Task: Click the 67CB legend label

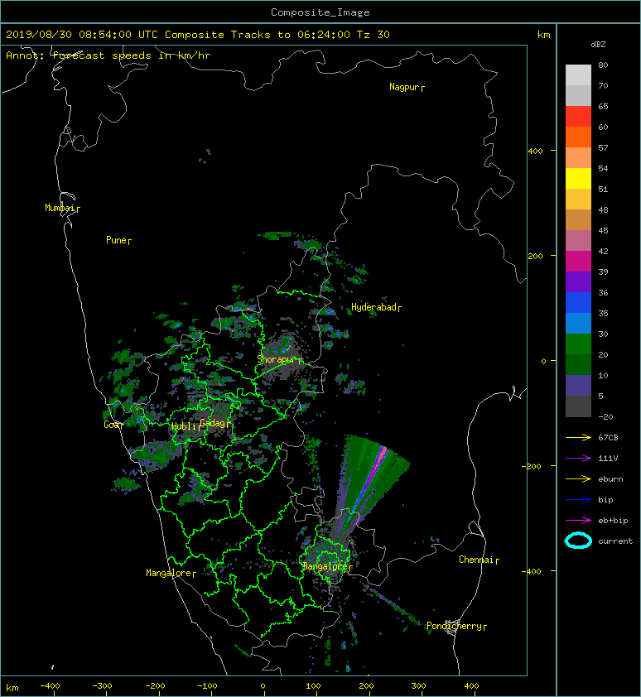Action: pos(608,438)
